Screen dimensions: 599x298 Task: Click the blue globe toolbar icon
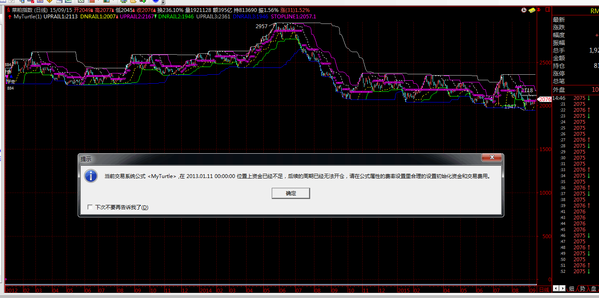(x=155, y=1)
